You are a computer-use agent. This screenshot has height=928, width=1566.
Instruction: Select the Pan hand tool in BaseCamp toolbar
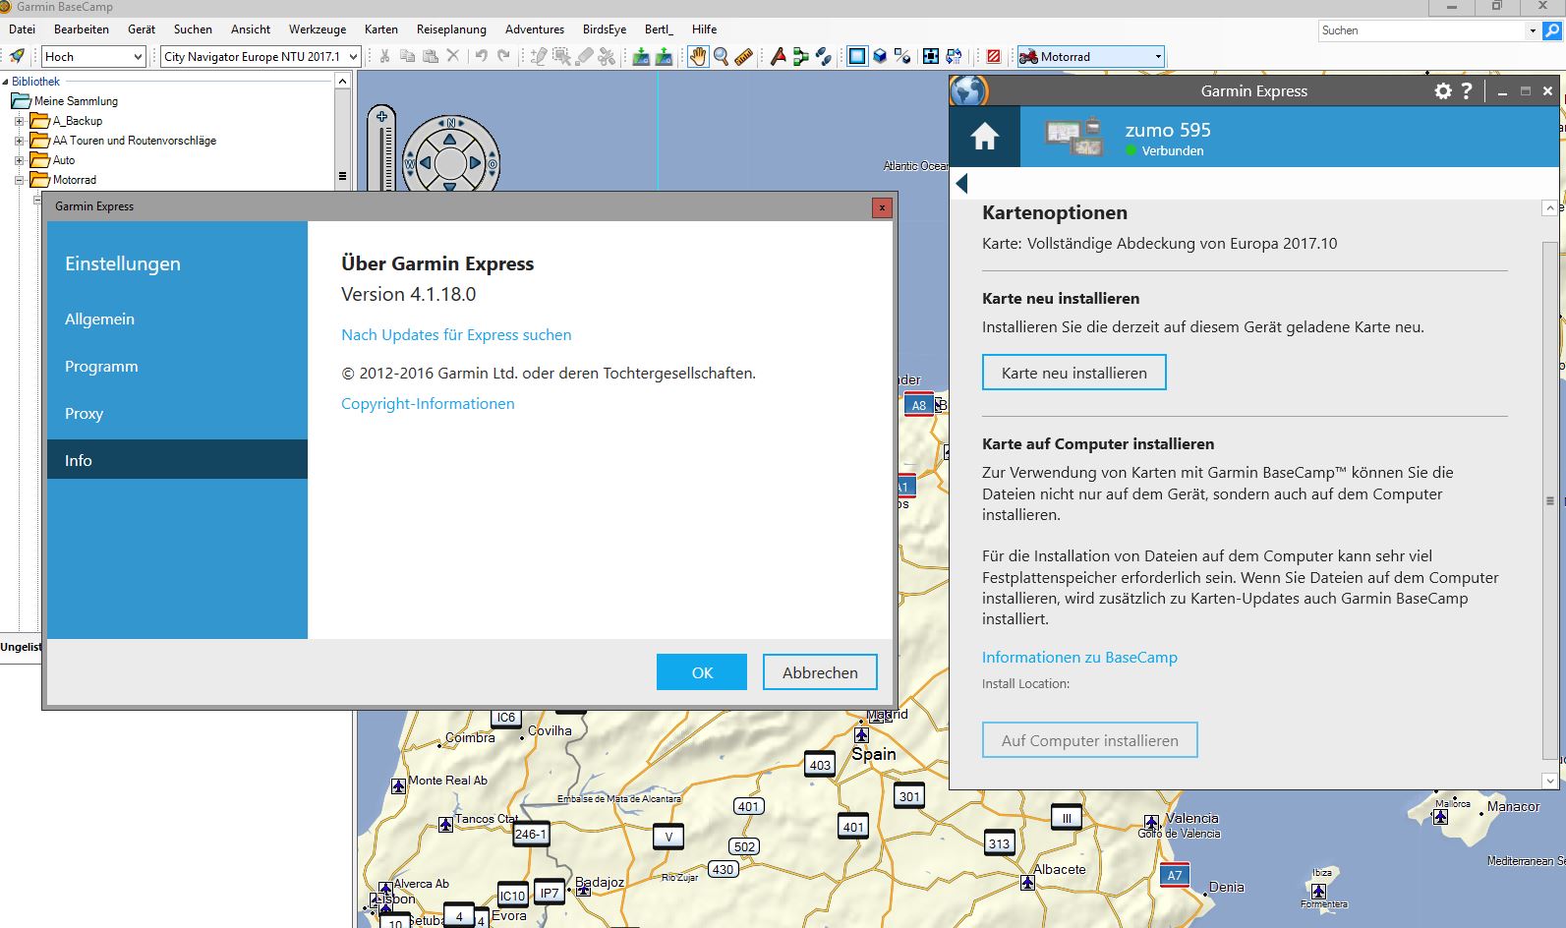coord(698,56)
